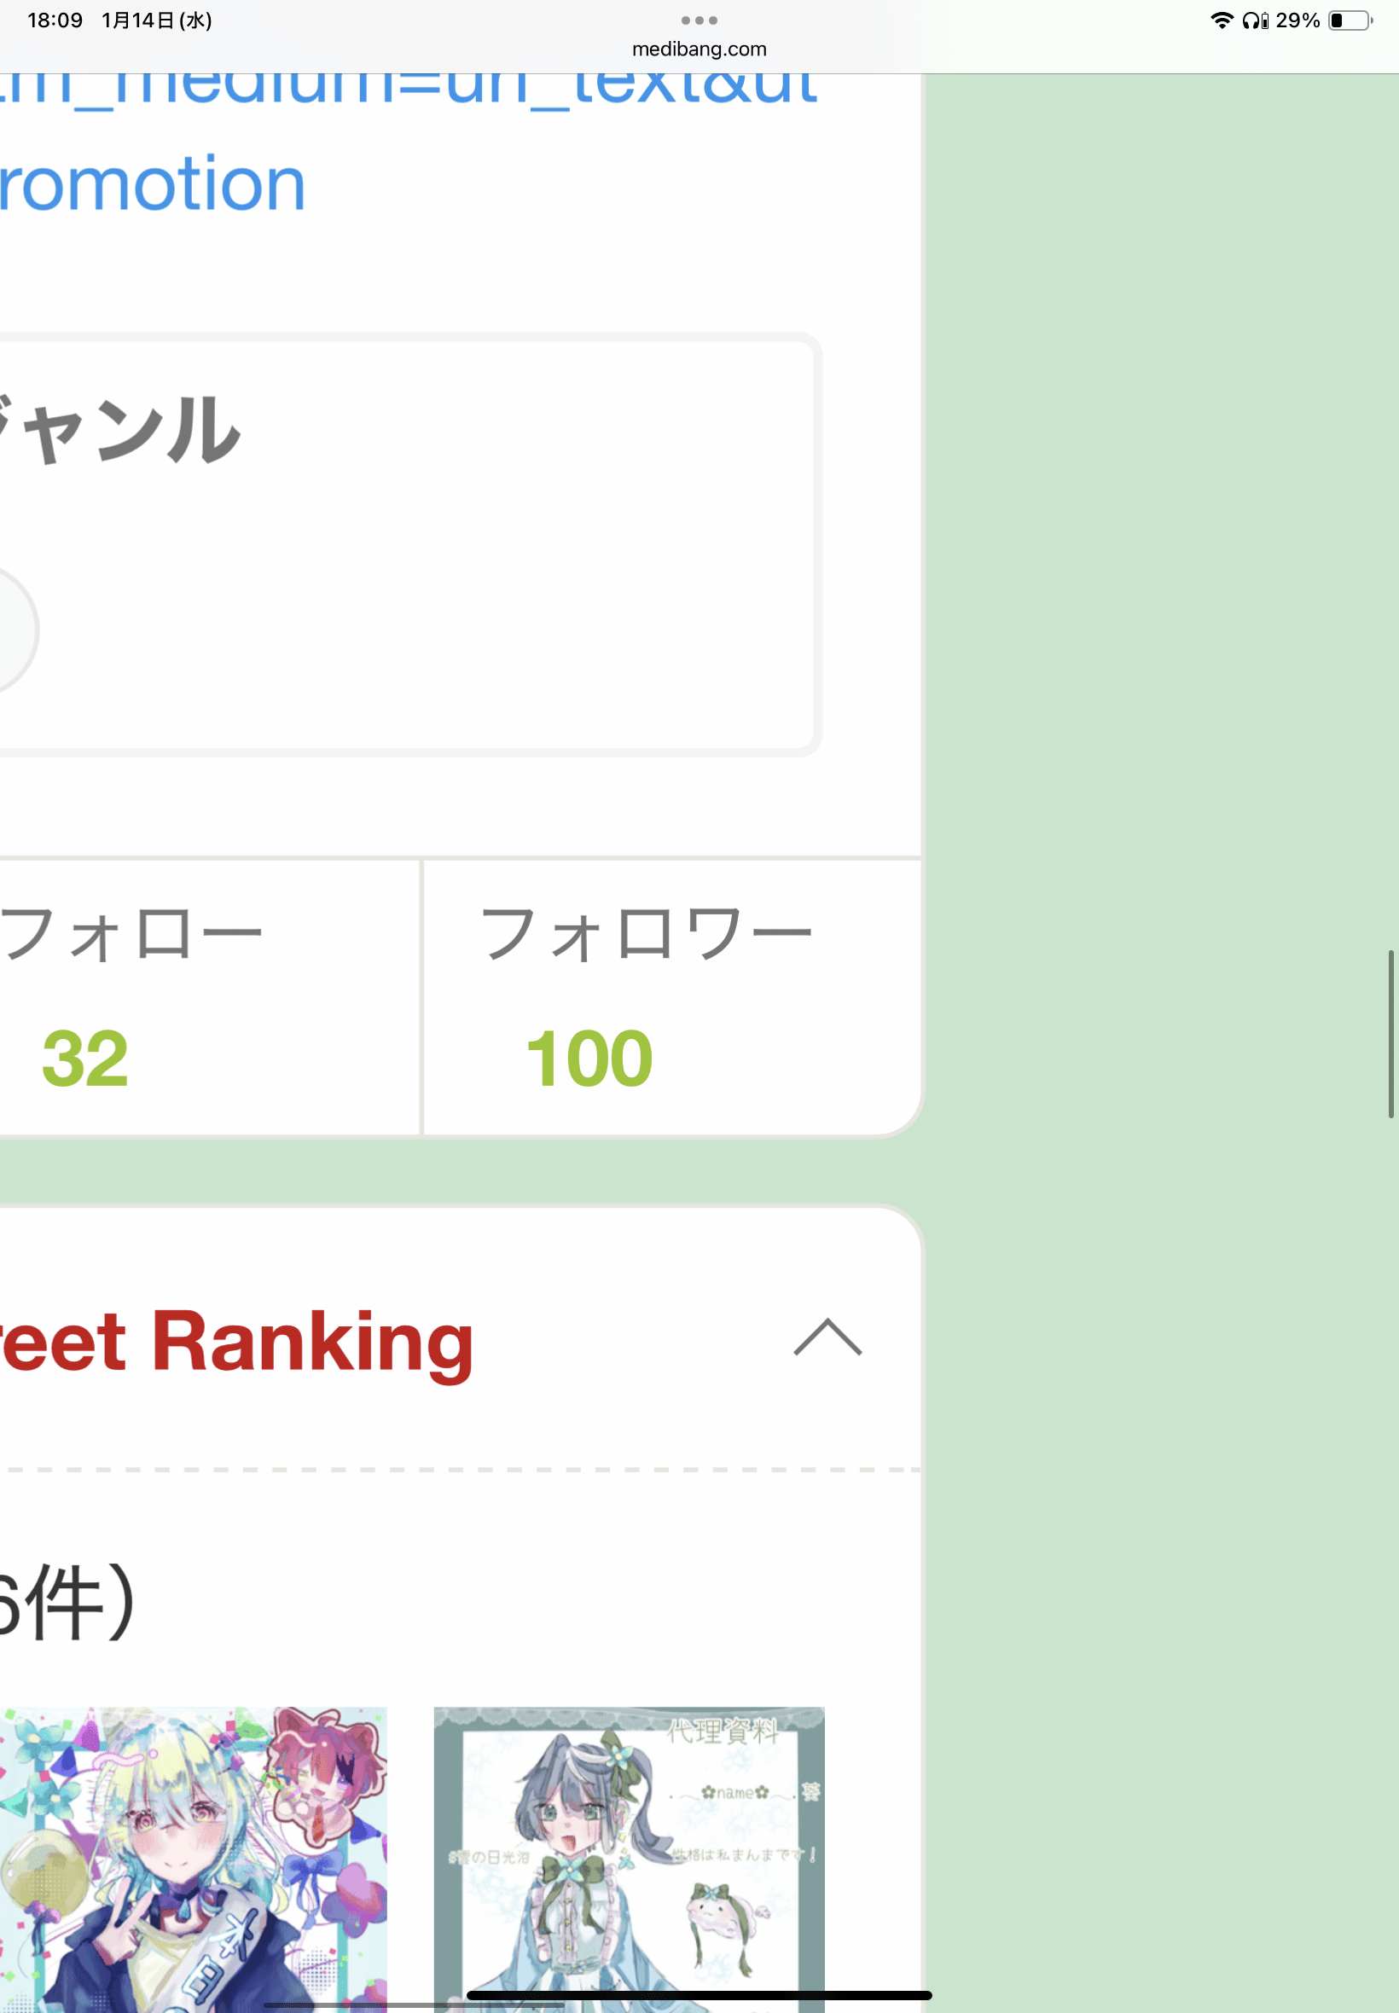The height and width of the screenshot is (2013, 1399).
Task: Tap the 18:09 clock in status bar
Action: click(55, 20)
